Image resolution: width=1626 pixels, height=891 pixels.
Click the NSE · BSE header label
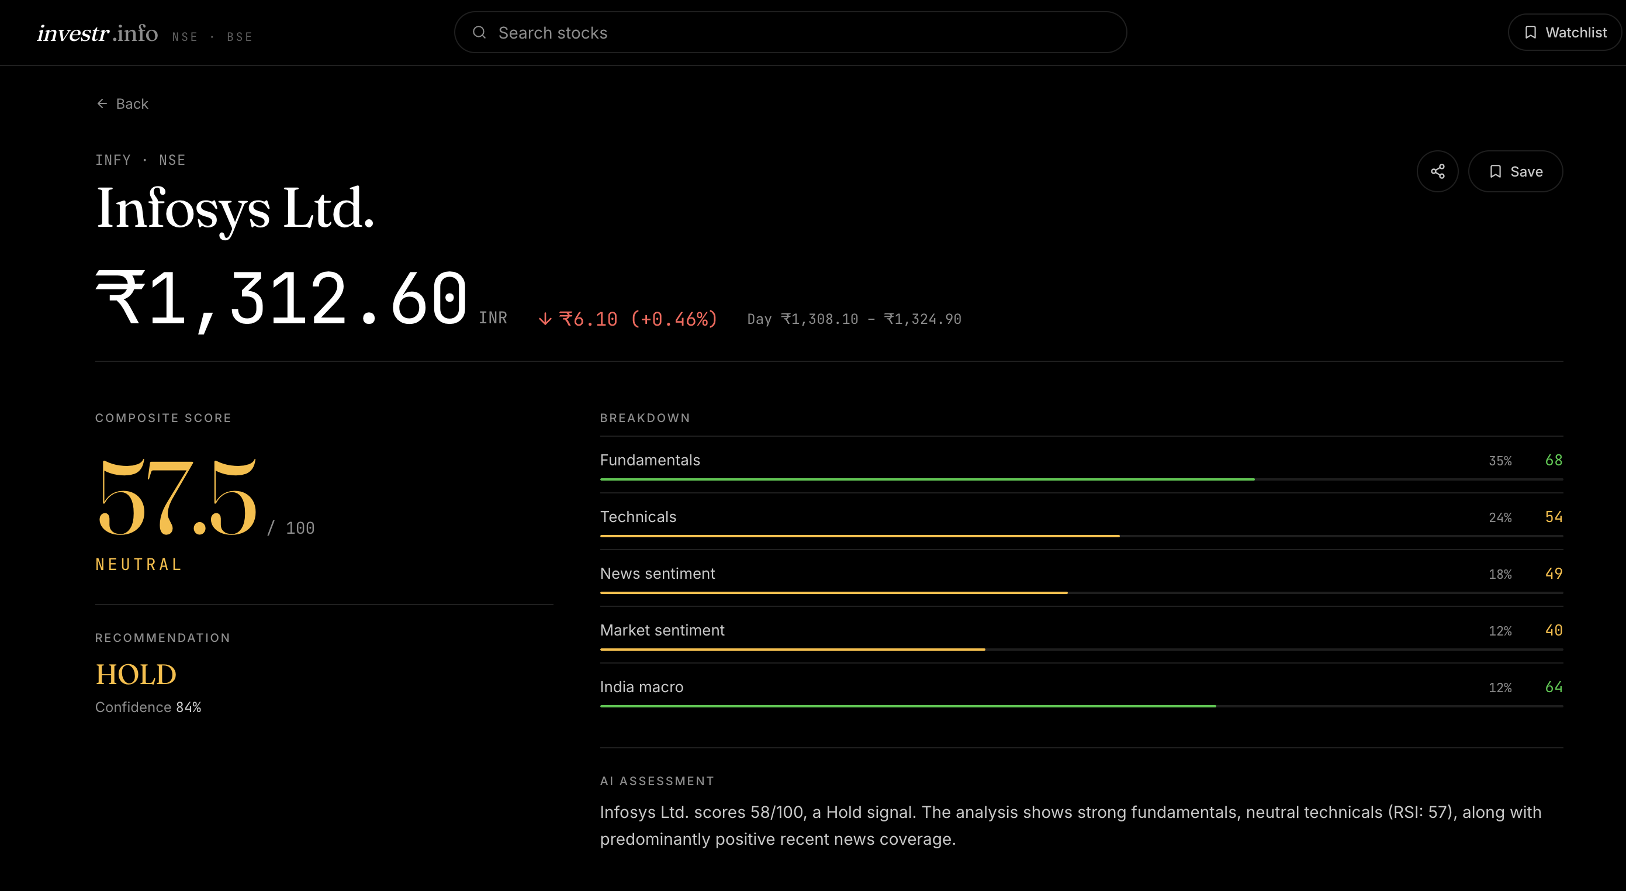coord(212,37)
